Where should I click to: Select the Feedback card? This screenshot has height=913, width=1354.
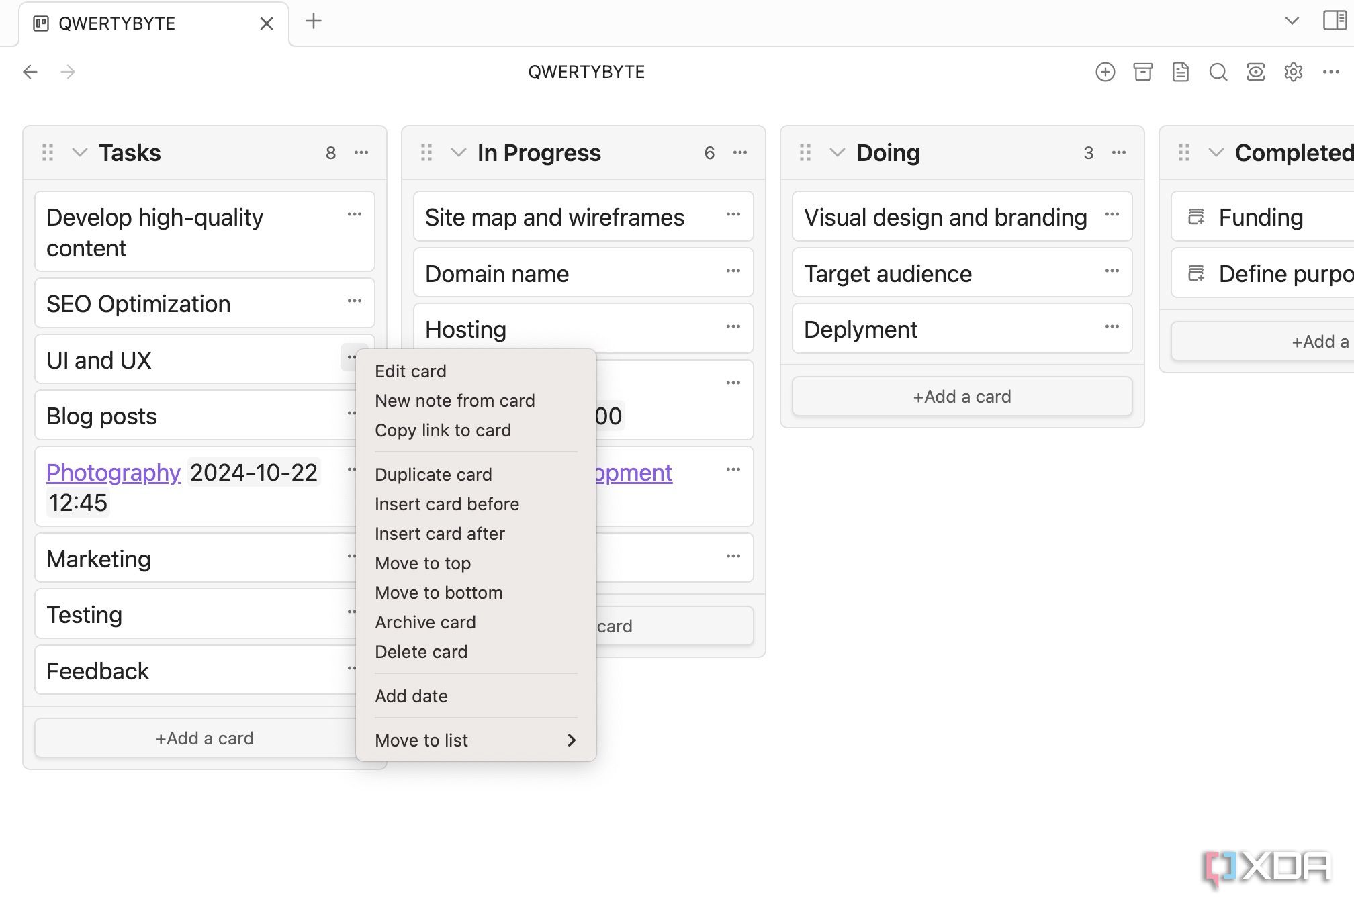(195, 671)
